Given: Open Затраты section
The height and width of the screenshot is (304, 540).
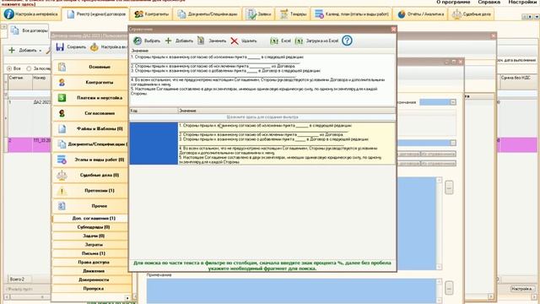Looking at the screenshot, I should [92, 244].
